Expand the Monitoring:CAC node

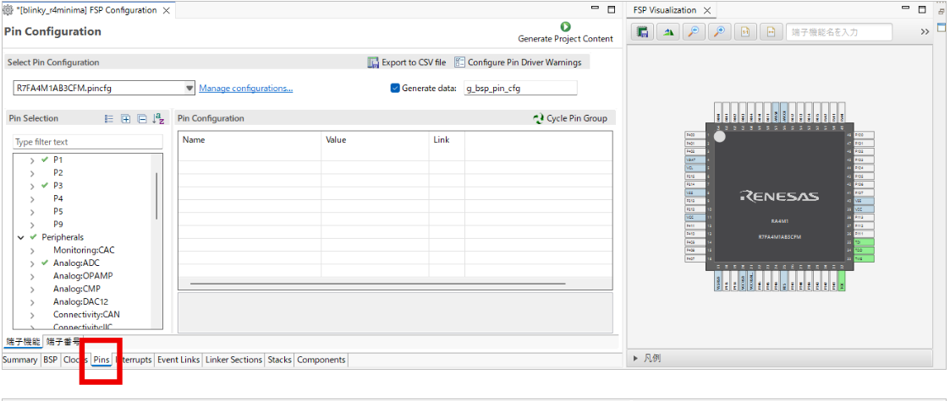(x=32, y=250)
